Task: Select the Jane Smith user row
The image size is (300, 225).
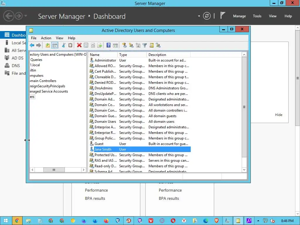Action: tap(140, 149)
